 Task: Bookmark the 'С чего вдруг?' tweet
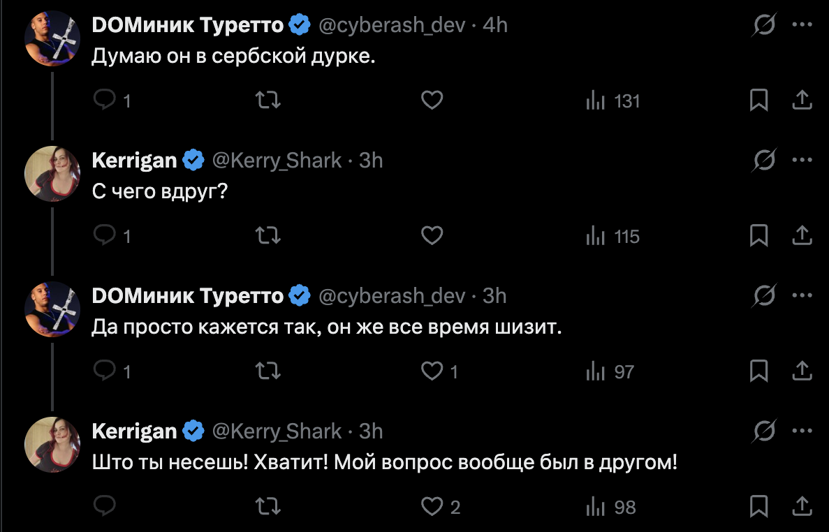tap(758, 237)
